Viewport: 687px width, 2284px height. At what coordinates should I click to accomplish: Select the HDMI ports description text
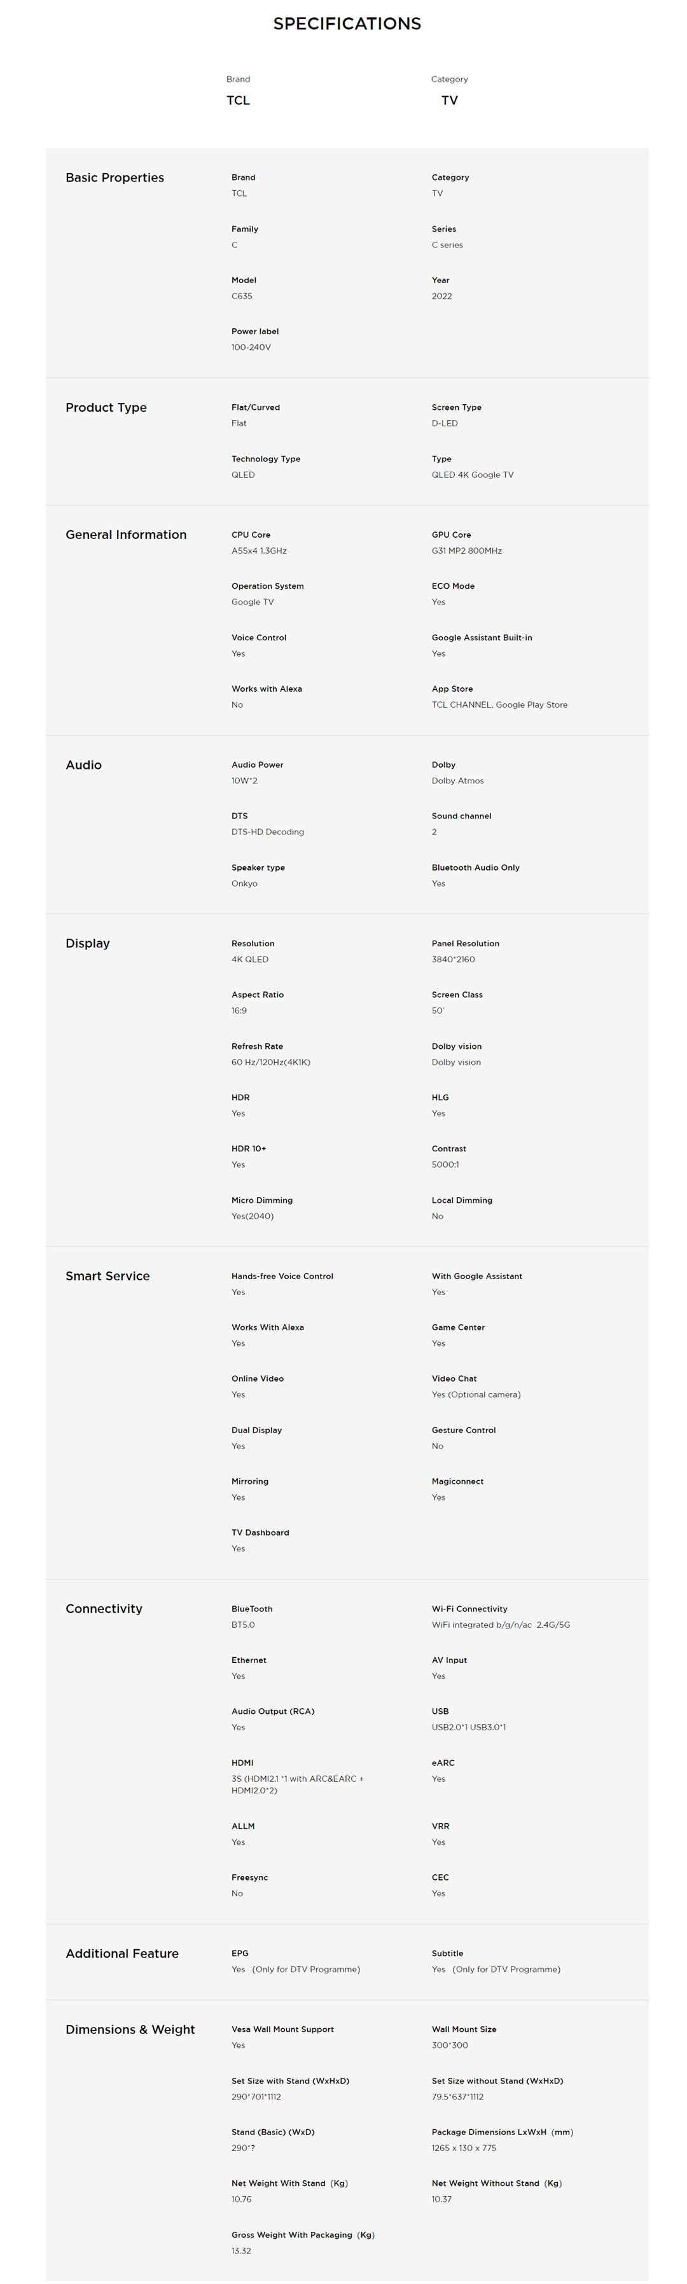pyautogui.click(x=297, y=1784)
